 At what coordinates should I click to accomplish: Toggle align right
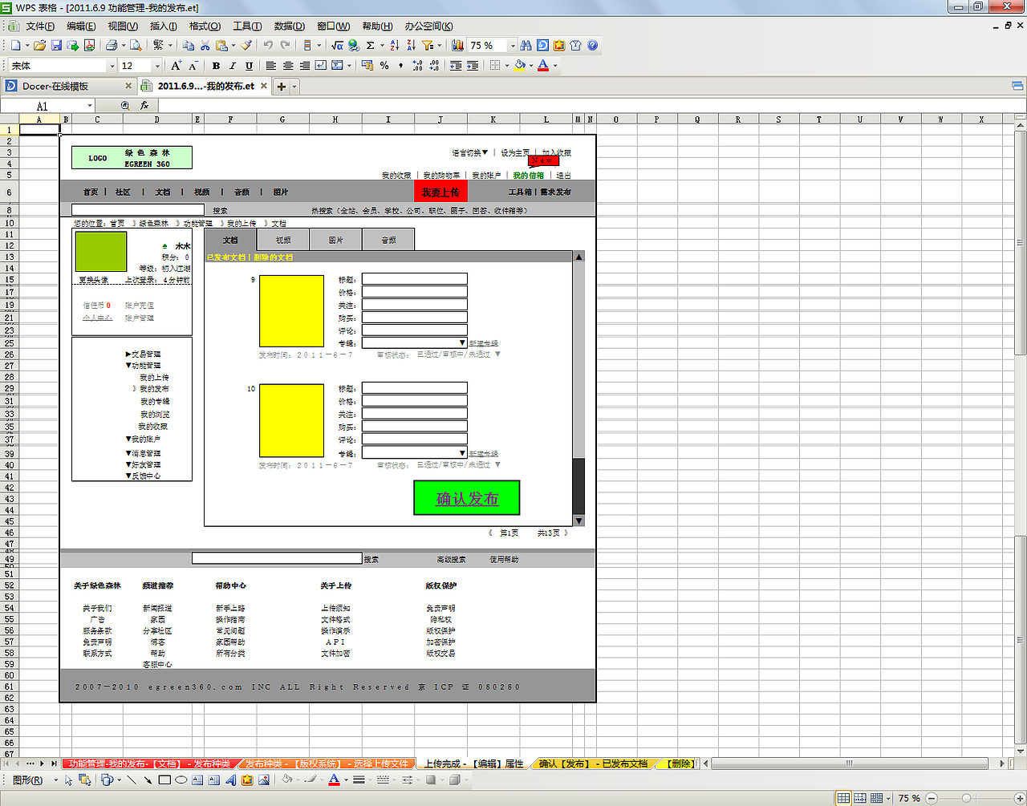304,66
